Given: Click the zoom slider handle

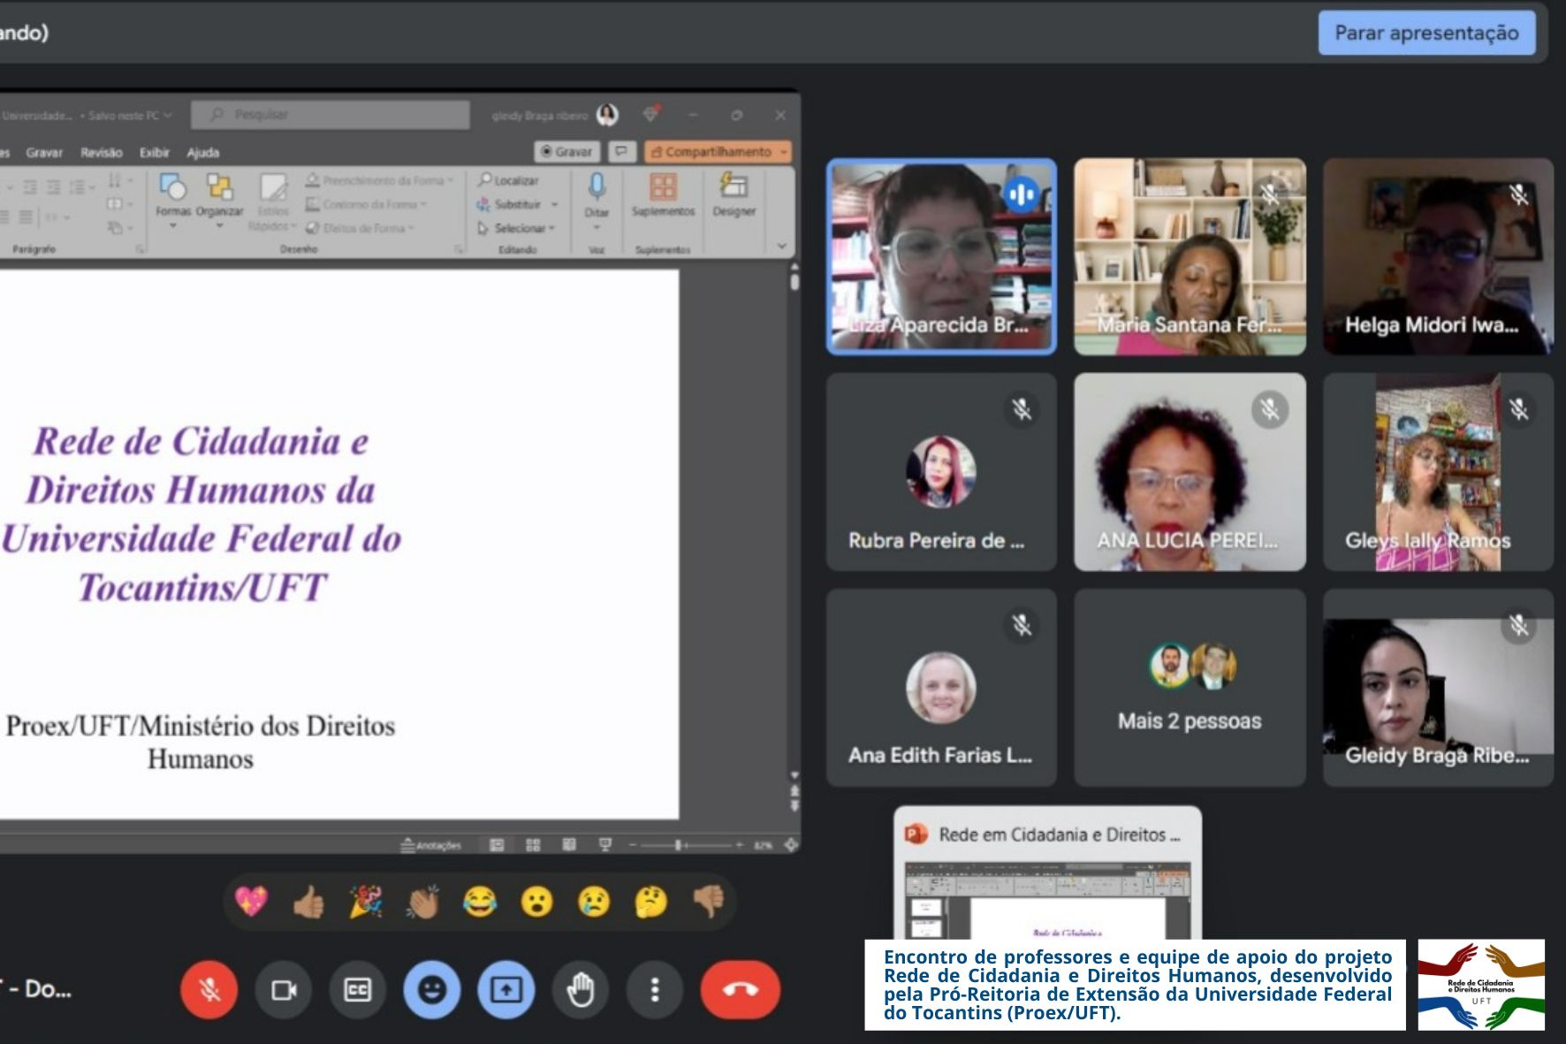Looking at the screenshot, I should pos(679,845).
